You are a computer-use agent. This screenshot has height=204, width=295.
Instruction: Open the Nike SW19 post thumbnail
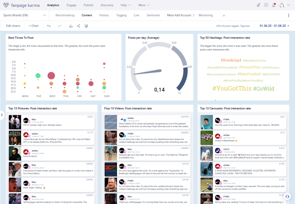(x=15, y=122)
